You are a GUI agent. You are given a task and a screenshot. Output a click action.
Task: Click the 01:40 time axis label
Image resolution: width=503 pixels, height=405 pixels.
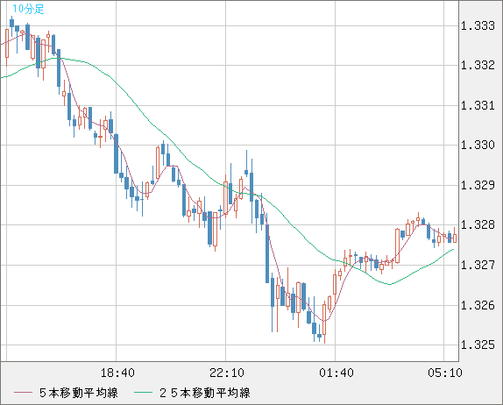click(337, 373)
